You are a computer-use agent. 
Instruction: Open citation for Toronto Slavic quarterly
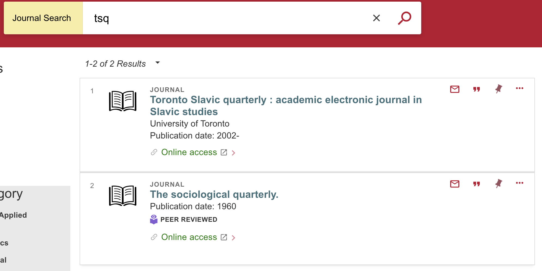tap(476, 89)
